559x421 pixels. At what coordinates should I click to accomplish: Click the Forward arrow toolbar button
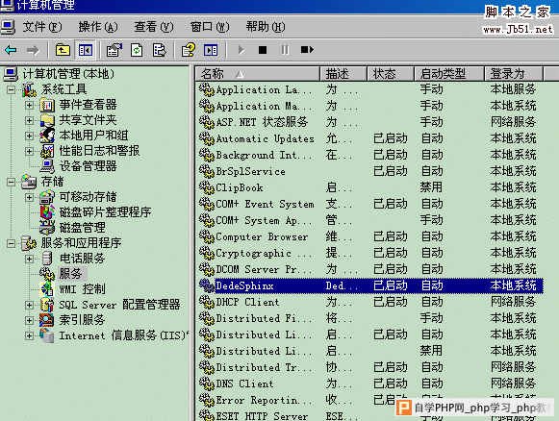click(x=33, y=50)
